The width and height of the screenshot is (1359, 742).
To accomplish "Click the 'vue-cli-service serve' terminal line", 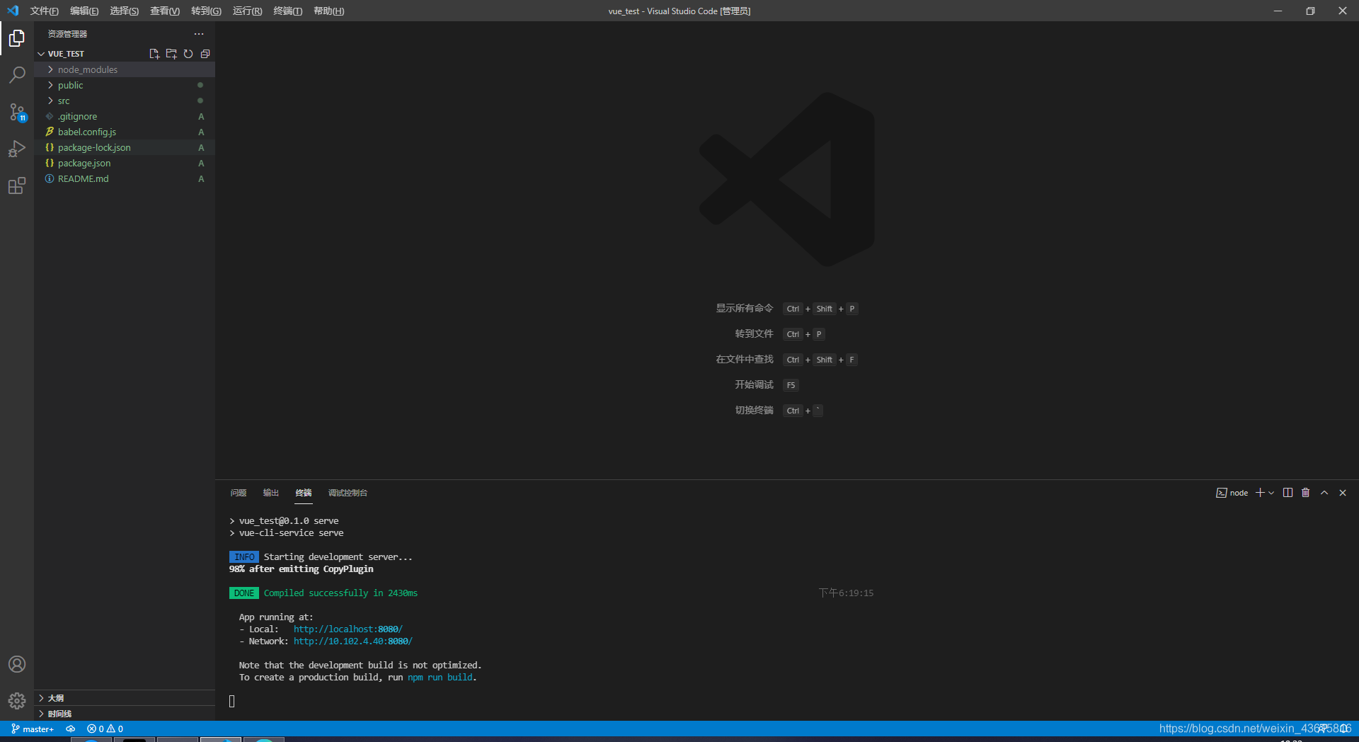I will point(291,532).
